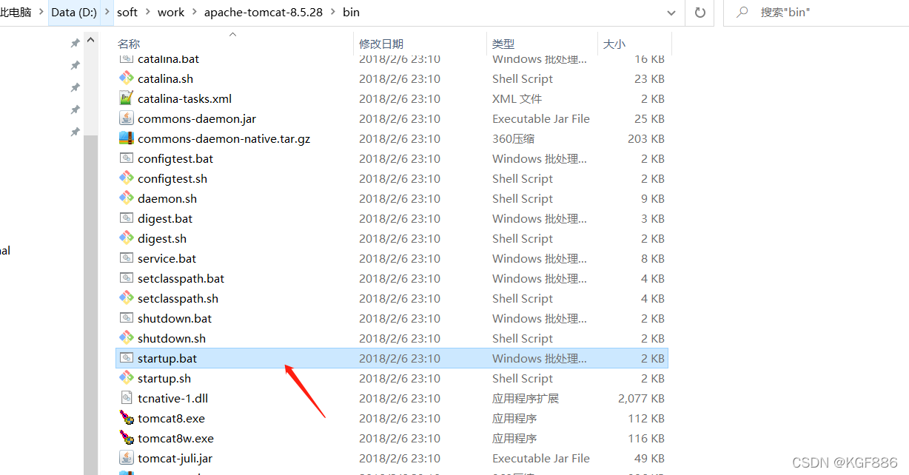The width and height of the screenshot is (909, 475).
Task: Click the setclasspath.sh file icon
Action: tap(126, 298)
